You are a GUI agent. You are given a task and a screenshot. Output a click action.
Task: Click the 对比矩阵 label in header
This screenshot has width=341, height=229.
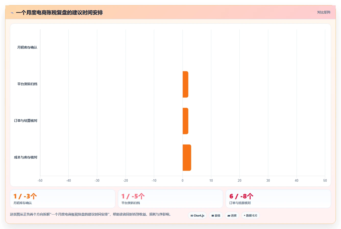point(324,12)
